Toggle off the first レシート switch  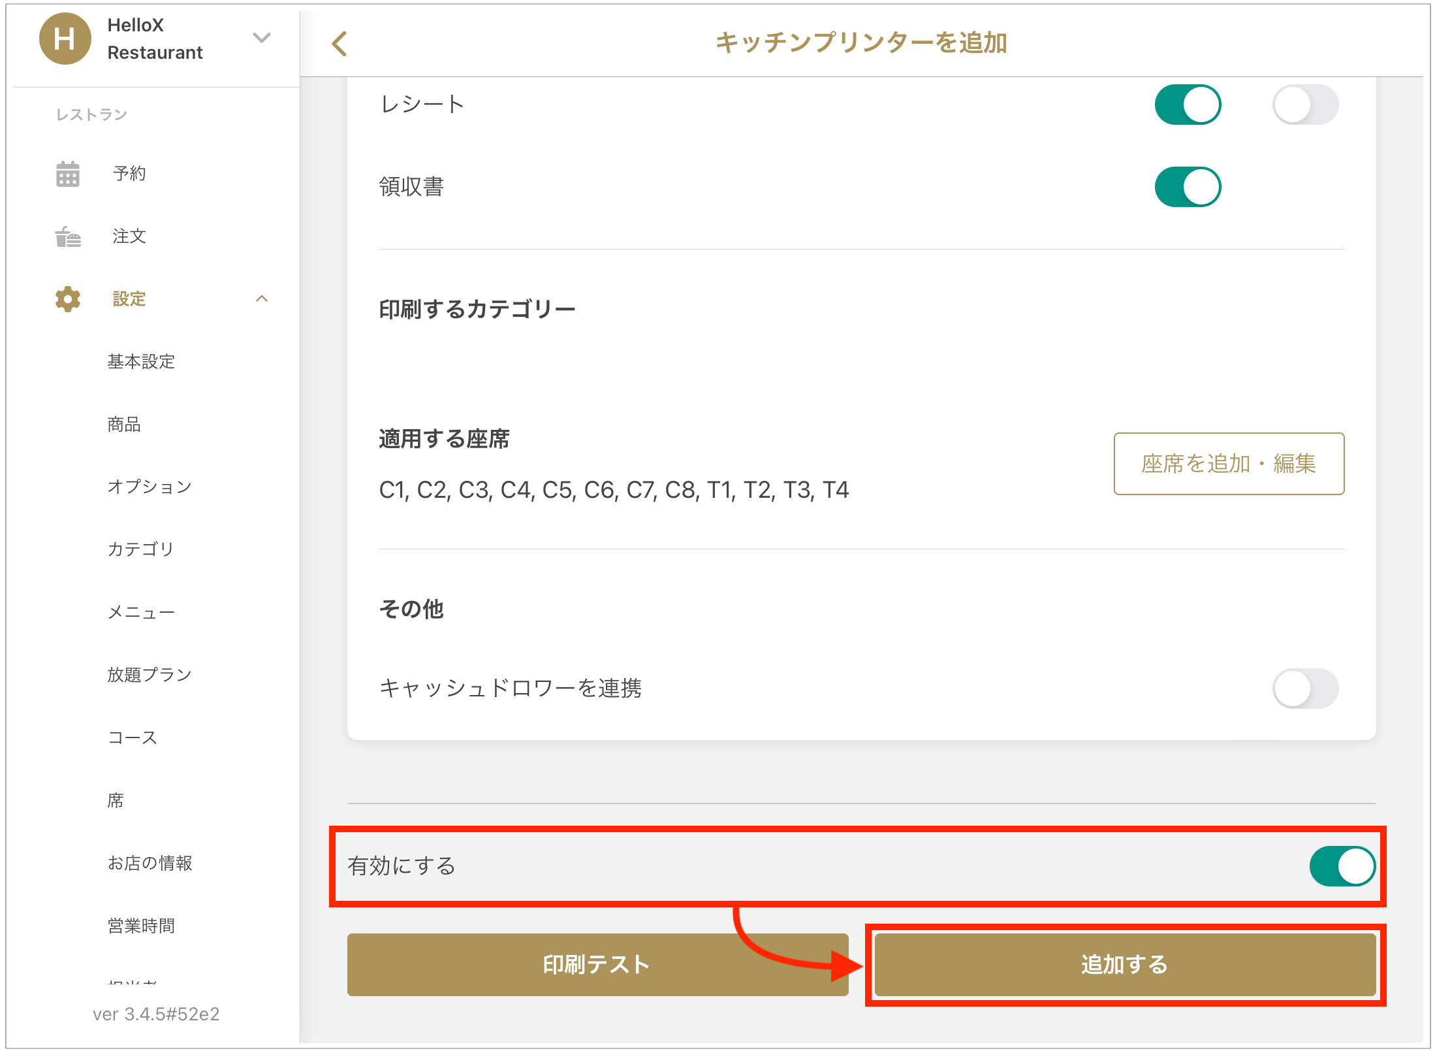click(x=1187, y=105)
